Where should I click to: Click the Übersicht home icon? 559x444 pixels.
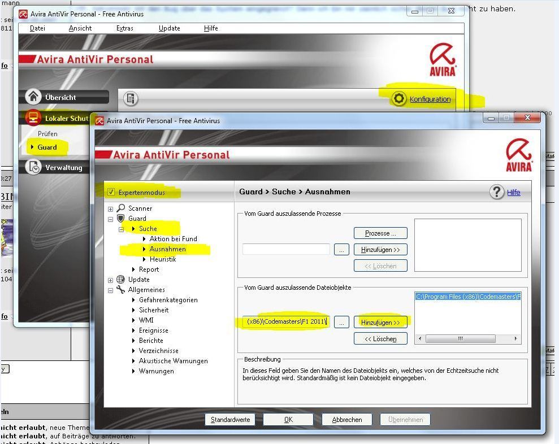[x=33, y=97]
